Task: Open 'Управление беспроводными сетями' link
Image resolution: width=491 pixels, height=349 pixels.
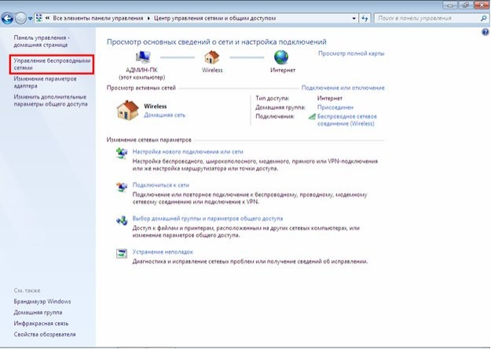Action: tap(52, 64)
